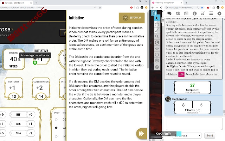This screenshot has width=225, height=141.
Task: Open the speaking-as Barbarosa dropdown
Action: click(187, 135)
